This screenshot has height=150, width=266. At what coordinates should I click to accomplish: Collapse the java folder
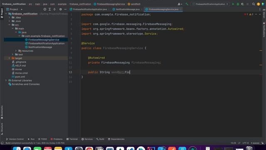pos(16,32)
